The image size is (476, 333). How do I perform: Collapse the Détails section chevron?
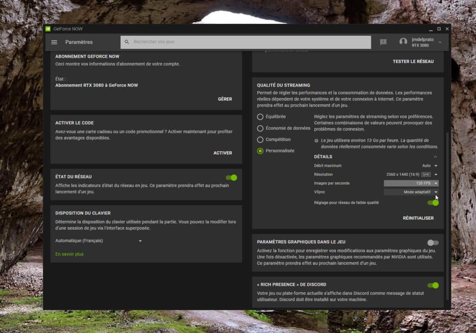[435, 157]
